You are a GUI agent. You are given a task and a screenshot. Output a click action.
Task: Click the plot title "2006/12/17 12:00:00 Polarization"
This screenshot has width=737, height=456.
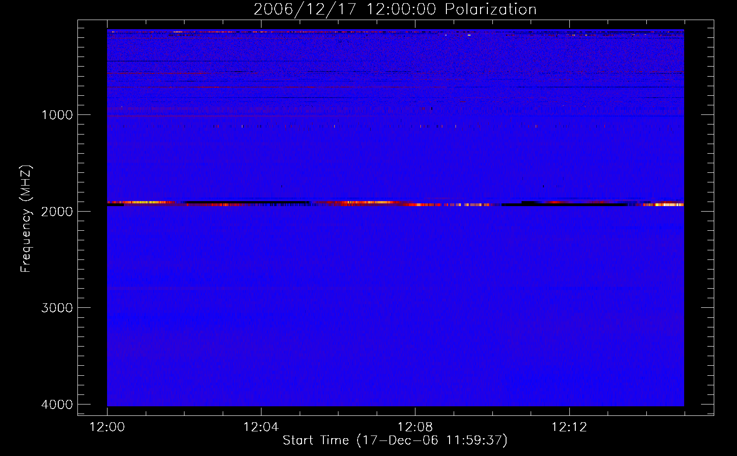[x=395, y=9]
